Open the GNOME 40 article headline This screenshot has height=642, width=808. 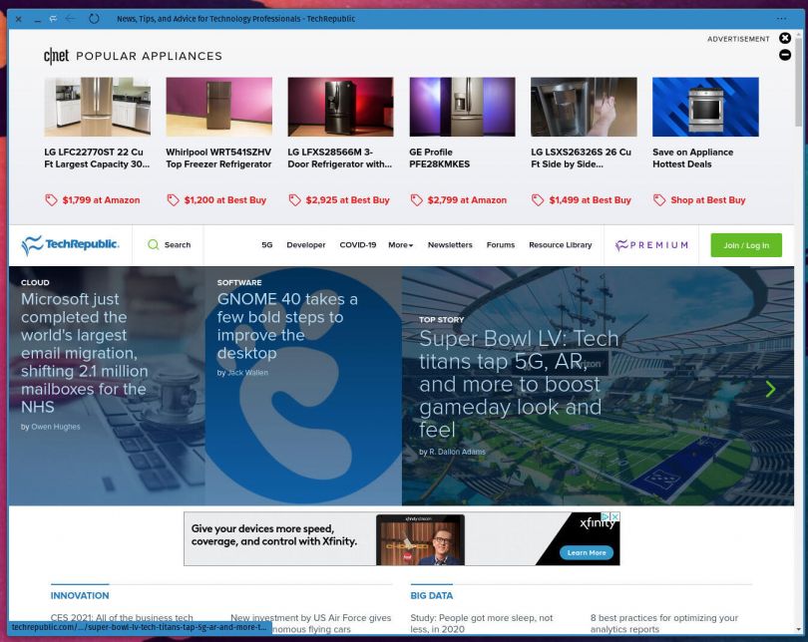click(287, 326)
